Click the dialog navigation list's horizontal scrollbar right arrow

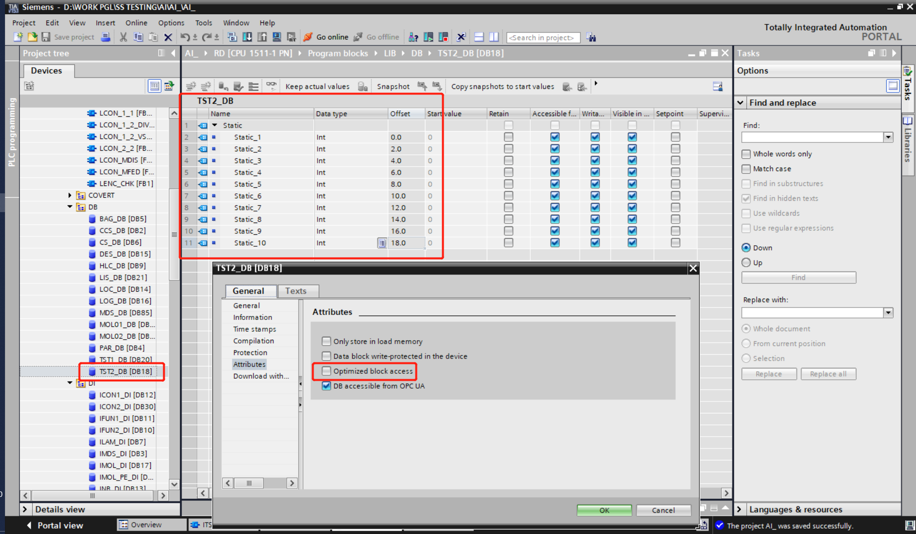coord(292,483)
